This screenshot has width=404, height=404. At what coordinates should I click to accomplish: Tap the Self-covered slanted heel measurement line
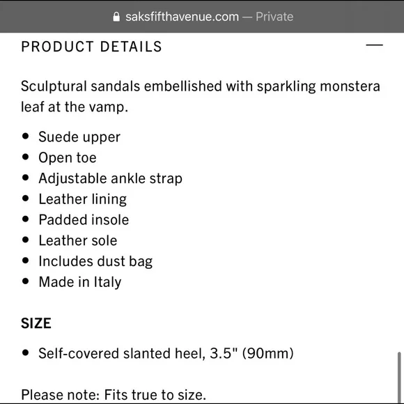(166, 353)
